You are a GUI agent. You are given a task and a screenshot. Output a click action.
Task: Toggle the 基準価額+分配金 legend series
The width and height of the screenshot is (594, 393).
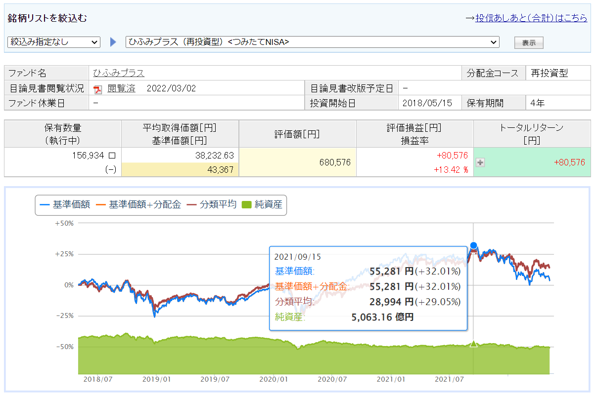(138, 204)
